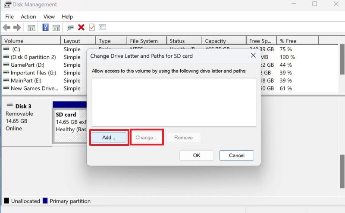
Task: Click the drive icon beside MainPart (E:)
Action: pyautogui.click(x=6, y=80)
